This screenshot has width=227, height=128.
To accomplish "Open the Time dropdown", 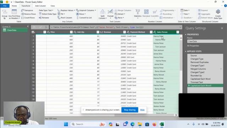I will pyautogui.click(x=185, y=14).
